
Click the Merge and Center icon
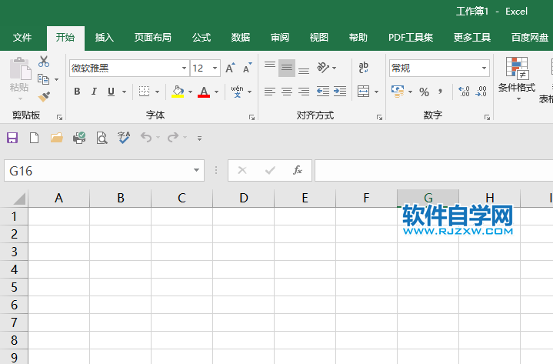click(x=363, y=92)
